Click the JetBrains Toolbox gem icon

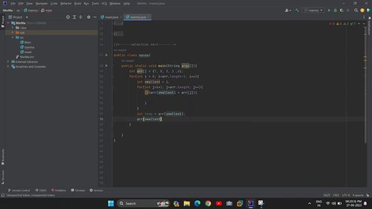369,10
